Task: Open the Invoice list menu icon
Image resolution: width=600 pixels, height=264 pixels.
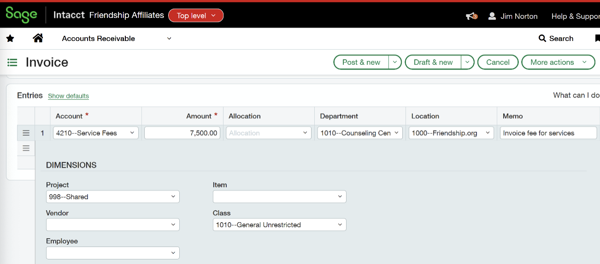Action: 12,62
